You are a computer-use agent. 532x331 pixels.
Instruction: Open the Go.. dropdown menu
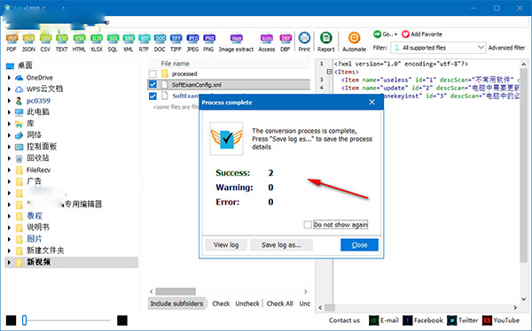tap(386, 35)
